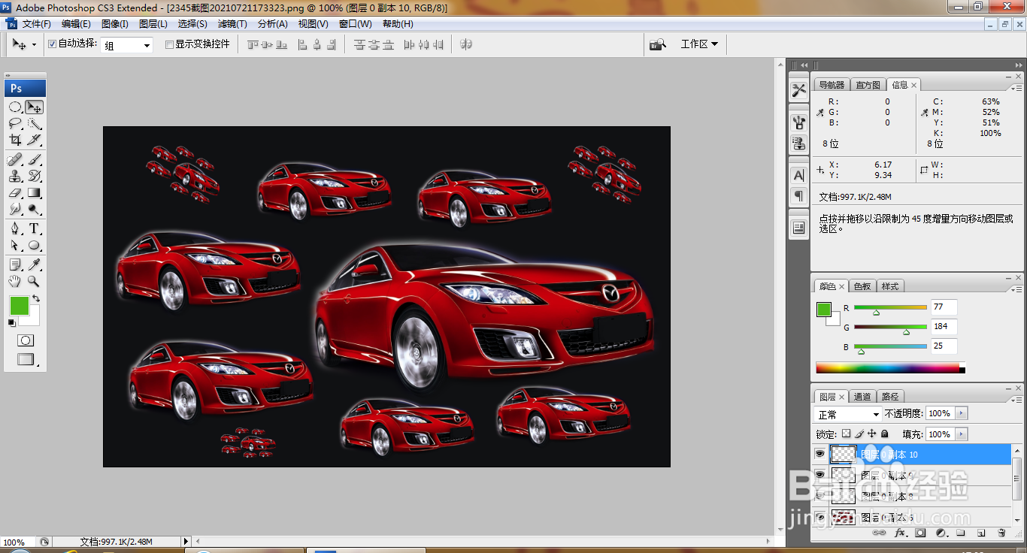Add a layer mask
1027x553 pixels.
(x=919, y=533)
